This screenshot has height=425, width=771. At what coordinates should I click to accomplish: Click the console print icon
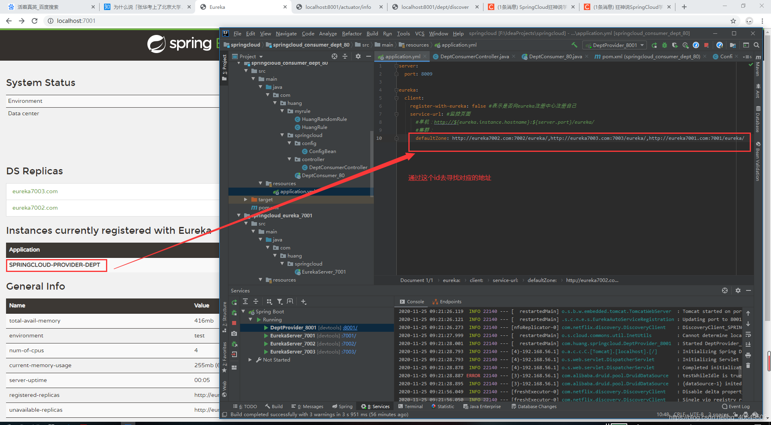tap(748, 355)
